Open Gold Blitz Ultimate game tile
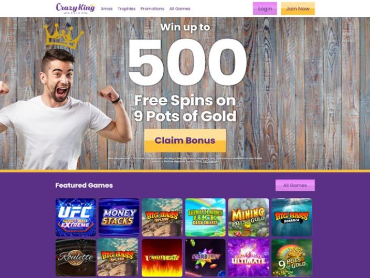 point(248,258)
